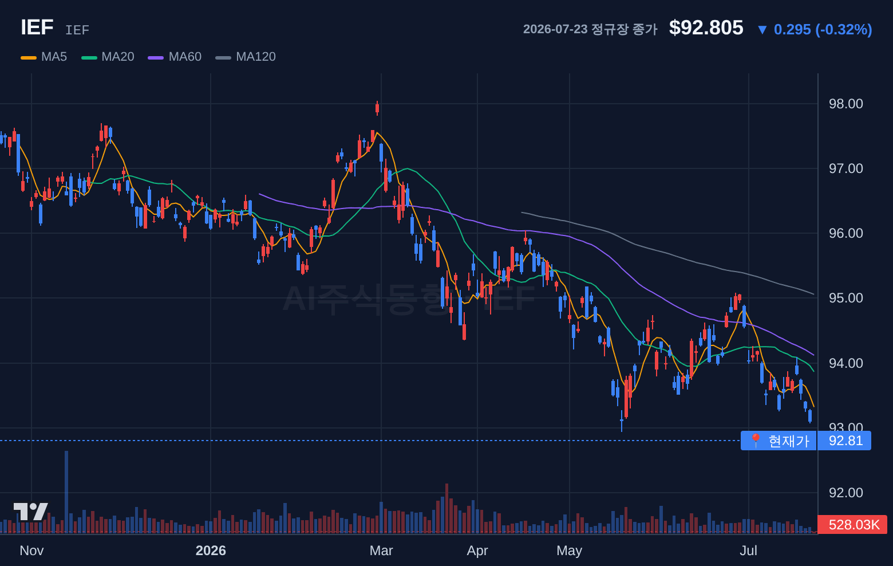Click the green MA20 color line swatch

[x=89, y=57]
